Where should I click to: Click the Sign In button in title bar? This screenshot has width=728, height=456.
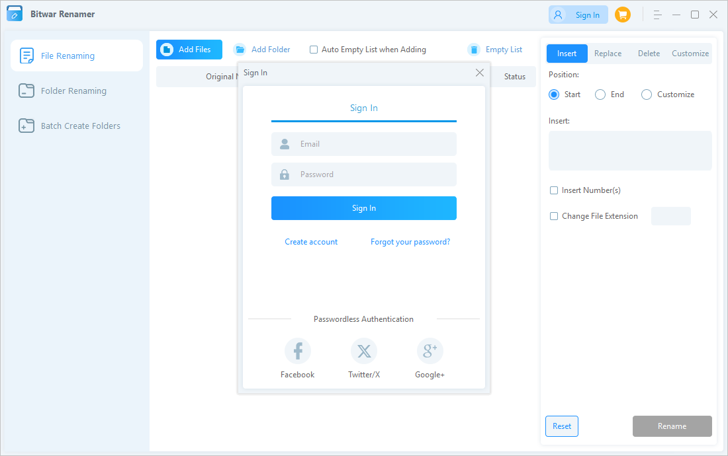[578, 15]
